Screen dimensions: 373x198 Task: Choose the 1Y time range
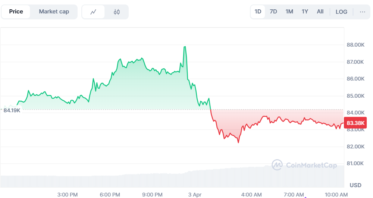(305, 12)
